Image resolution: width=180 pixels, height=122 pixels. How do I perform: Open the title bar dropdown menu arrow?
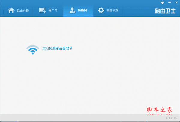point(162,3)
